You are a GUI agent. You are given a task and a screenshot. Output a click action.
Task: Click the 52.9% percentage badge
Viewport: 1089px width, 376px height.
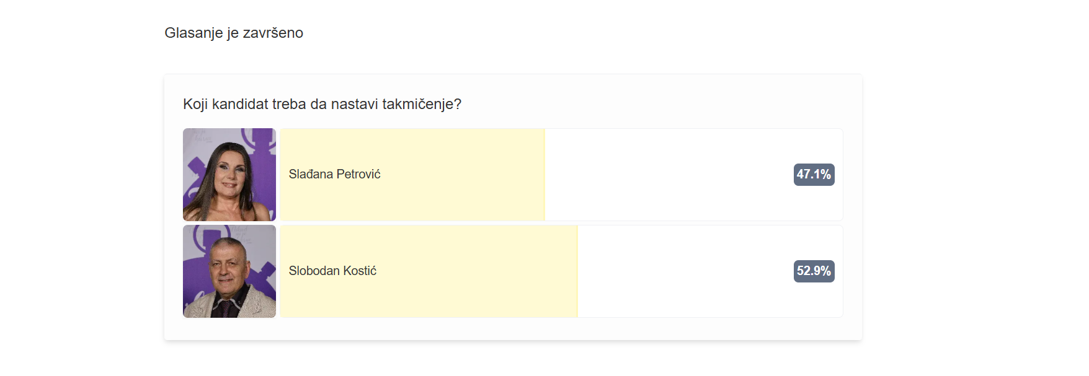point(814,271)
